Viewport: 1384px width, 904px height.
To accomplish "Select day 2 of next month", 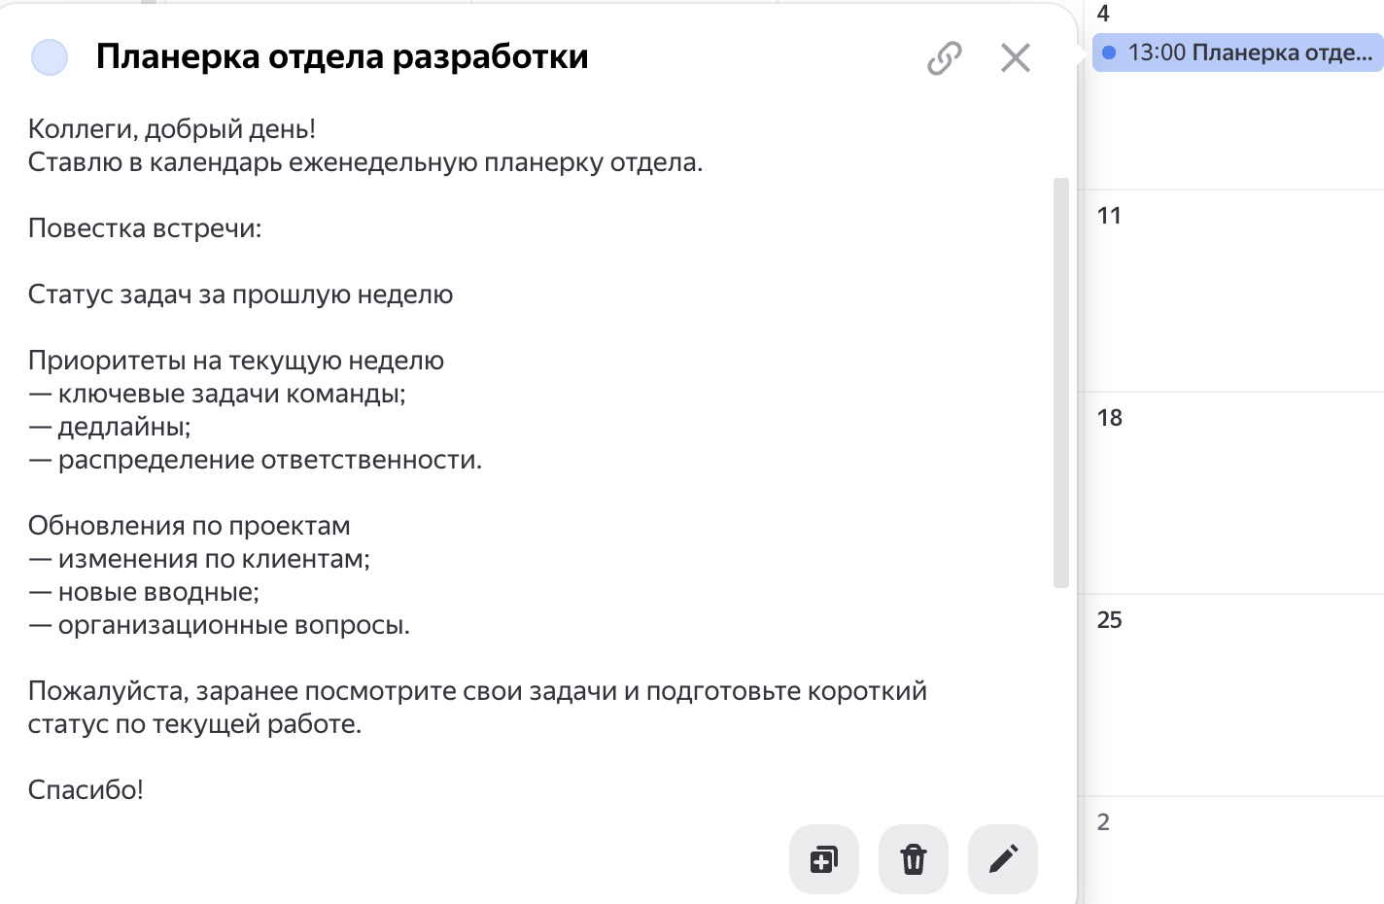I will pos(1103,822).
